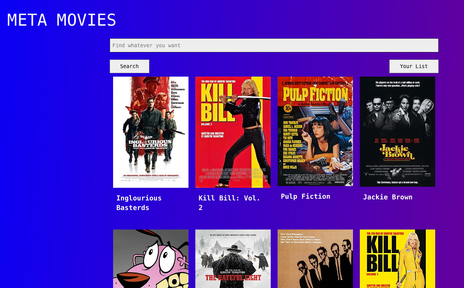The image size is (464, 288).
Task: Open the poster with men in black suits
Action: pos(315,259)
